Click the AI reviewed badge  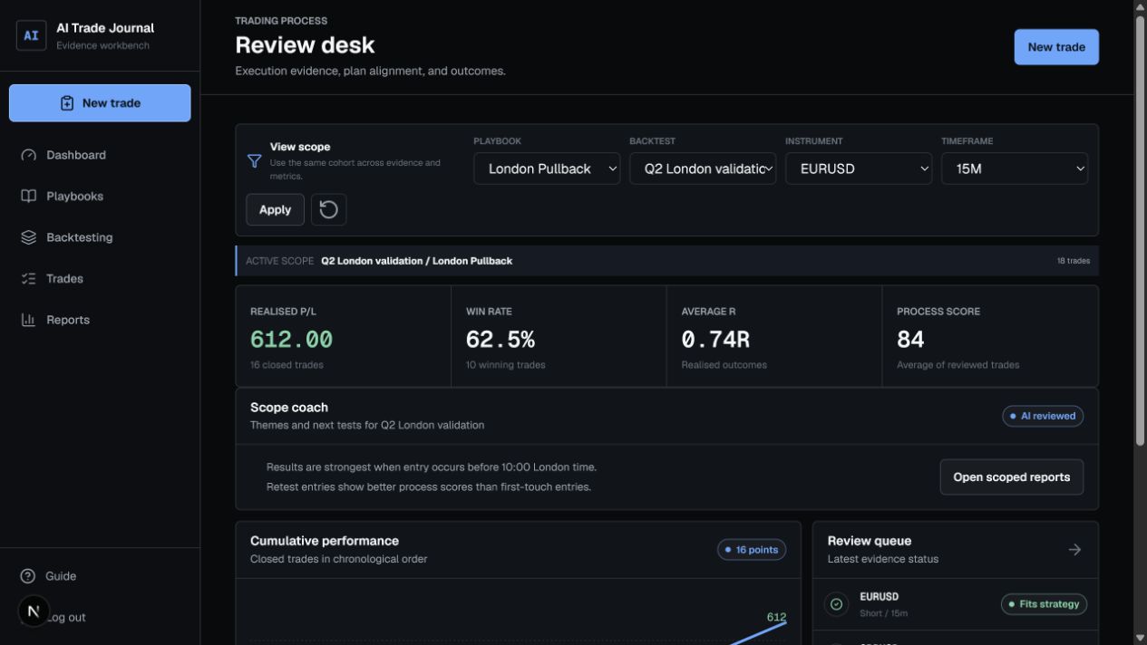[1043, 416]
